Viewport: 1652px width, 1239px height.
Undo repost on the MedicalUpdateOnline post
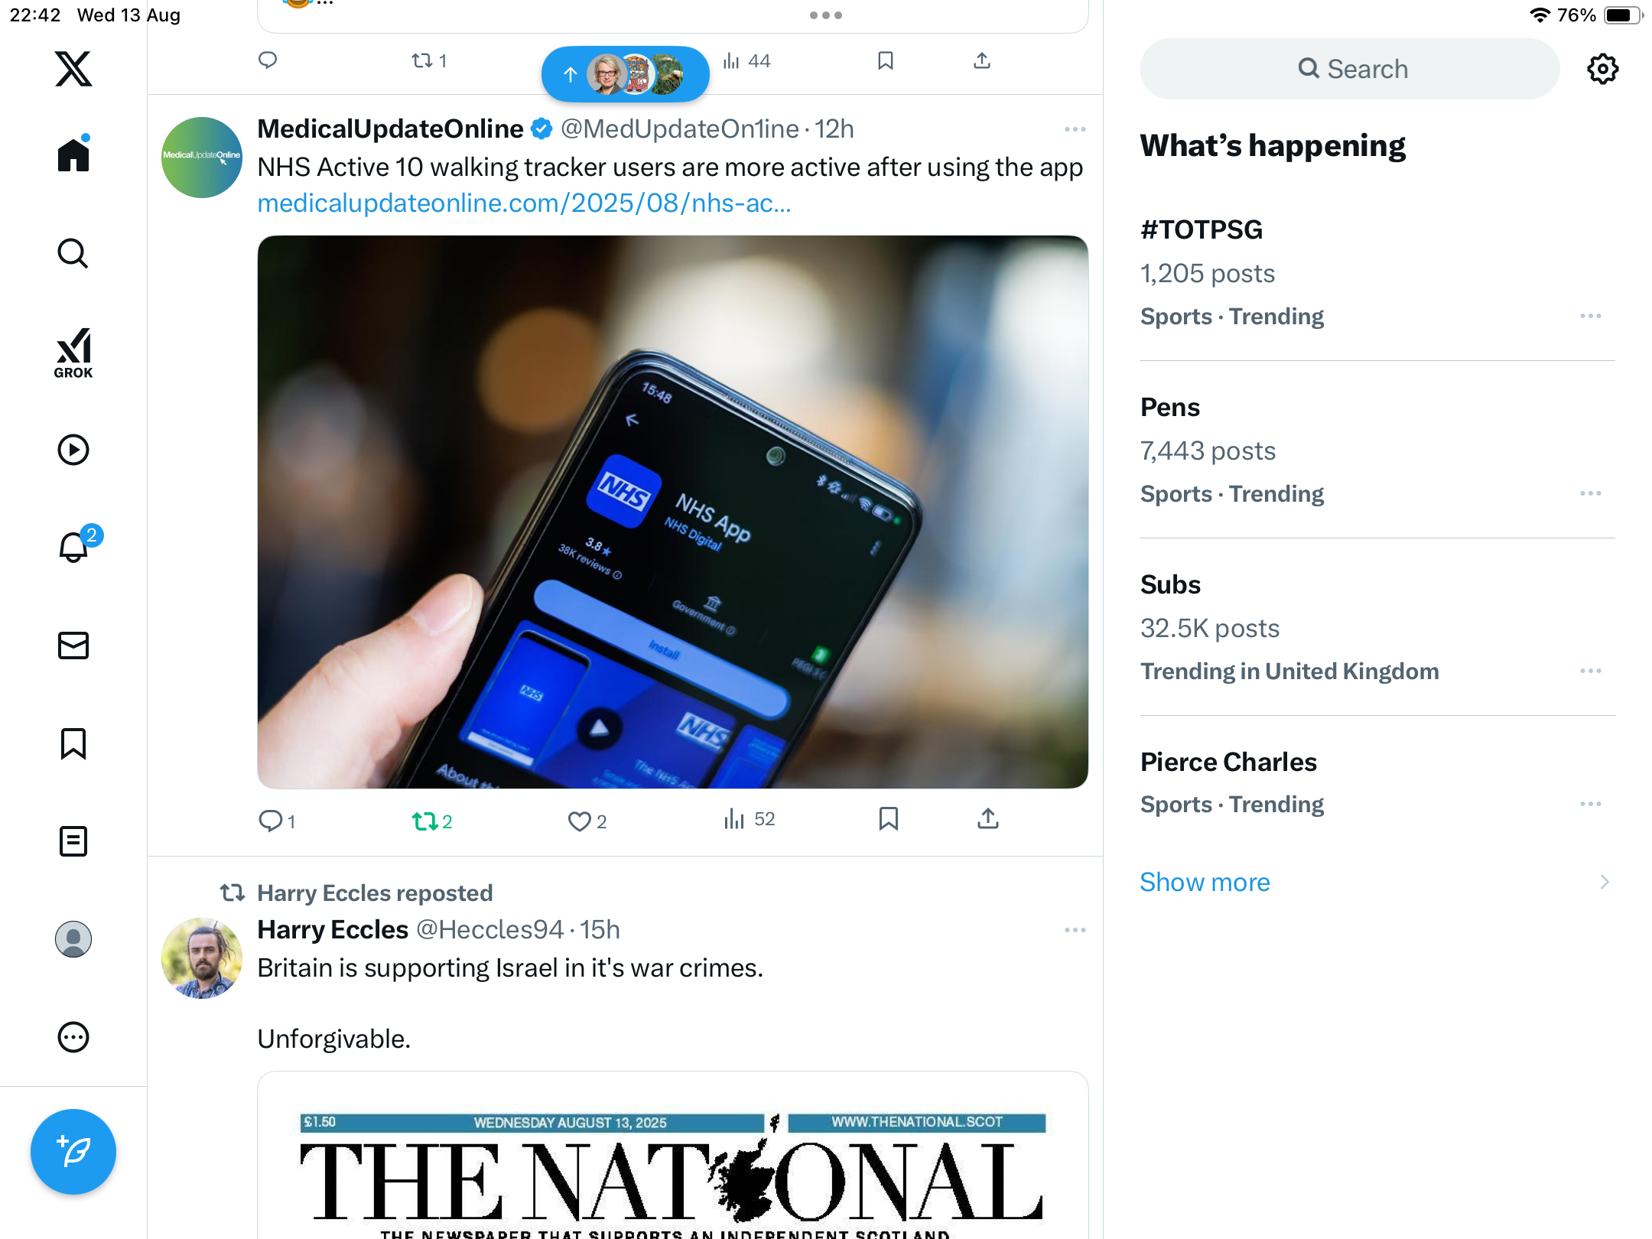[425, 821]
